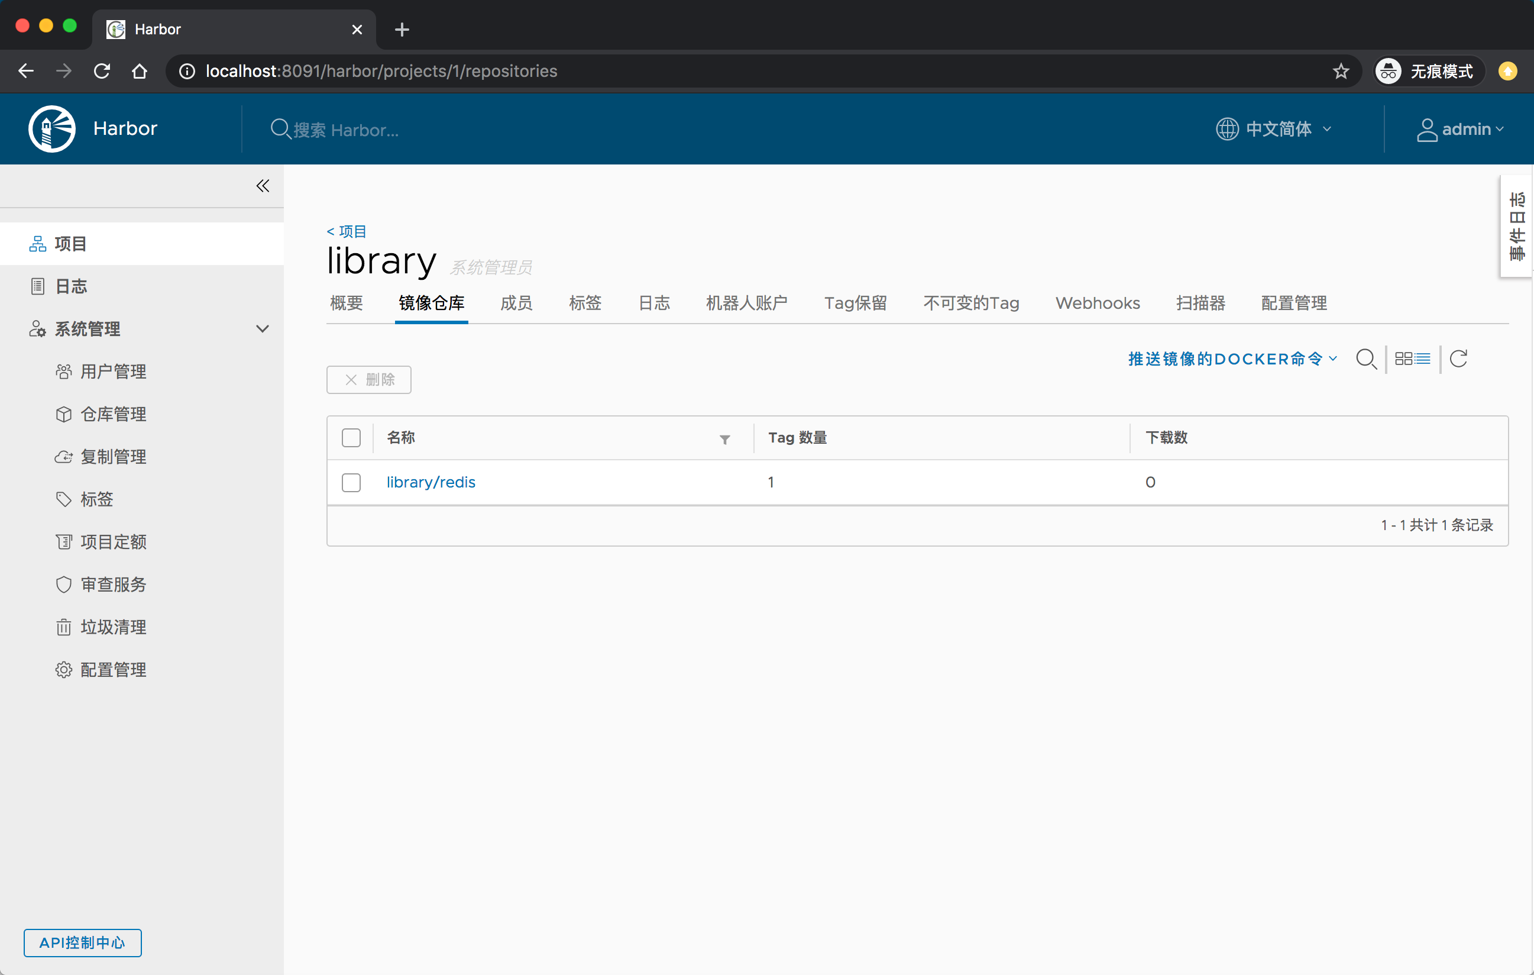Screen dimensions: 1534x975
Task: Expand the push image Docker command dropdown
Action: pos(1232,359)
